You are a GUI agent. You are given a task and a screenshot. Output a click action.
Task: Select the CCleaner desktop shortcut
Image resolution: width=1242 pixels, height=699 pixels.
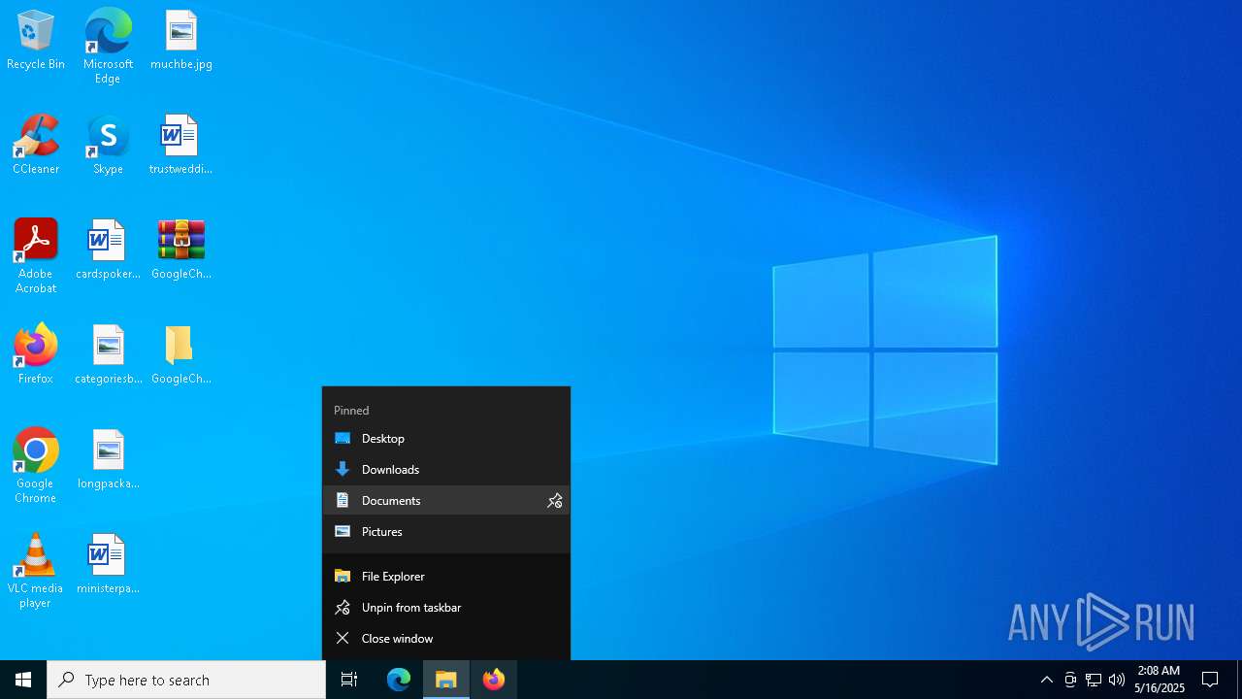[36, 146]
